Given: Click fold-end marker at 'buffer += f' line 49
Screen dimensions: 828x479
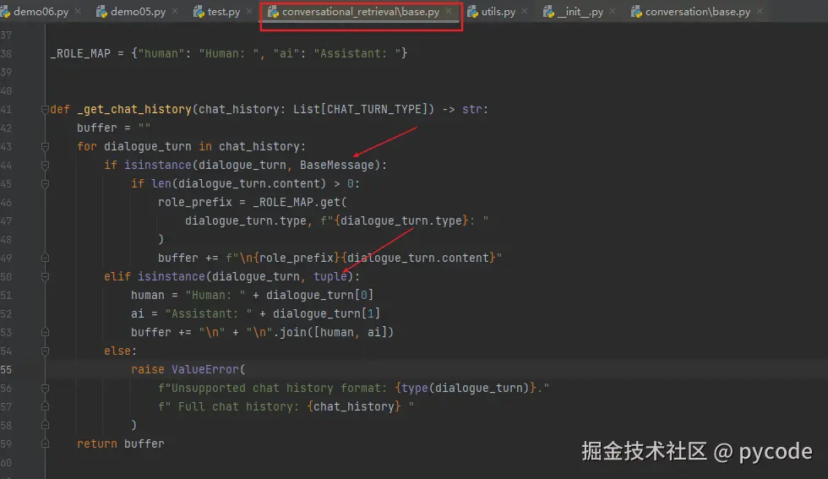Looking at the screenshot, I should tap(45, 258).
